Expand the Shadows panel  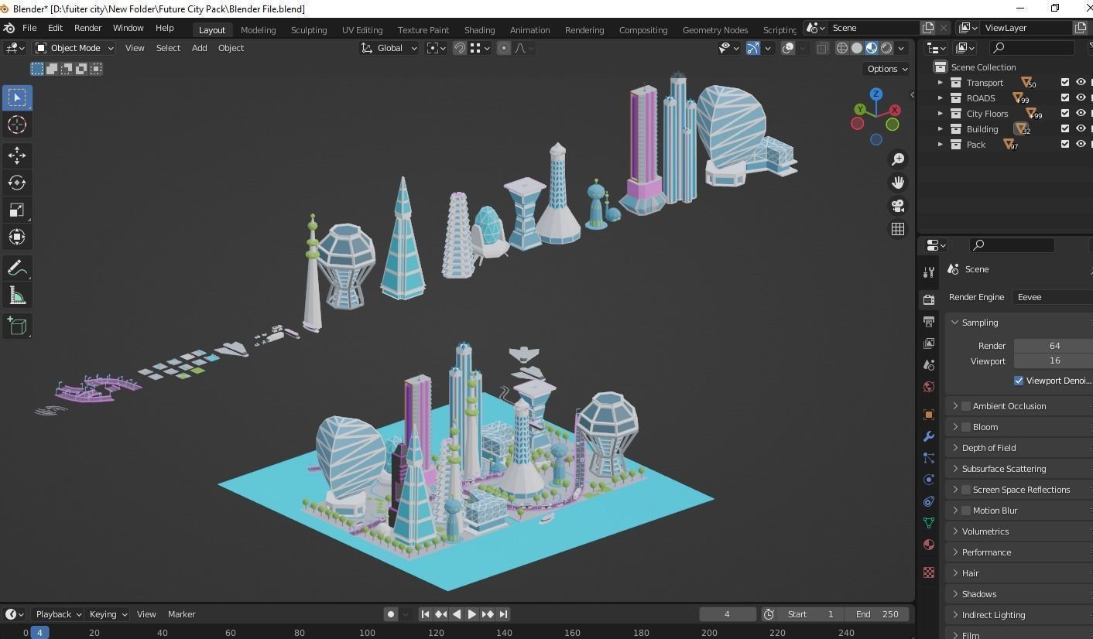(x=1019, y=594)
